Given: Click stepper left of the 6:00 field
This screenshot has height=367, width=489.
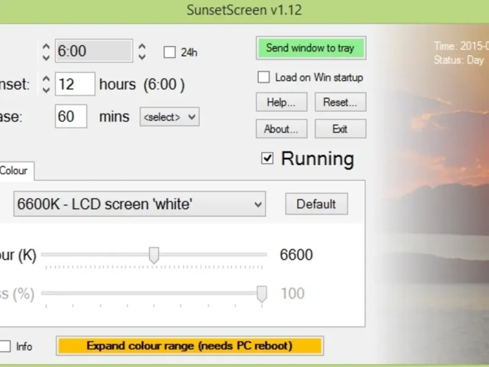Looking at the screenshot, I should click(x=46, y=52).
